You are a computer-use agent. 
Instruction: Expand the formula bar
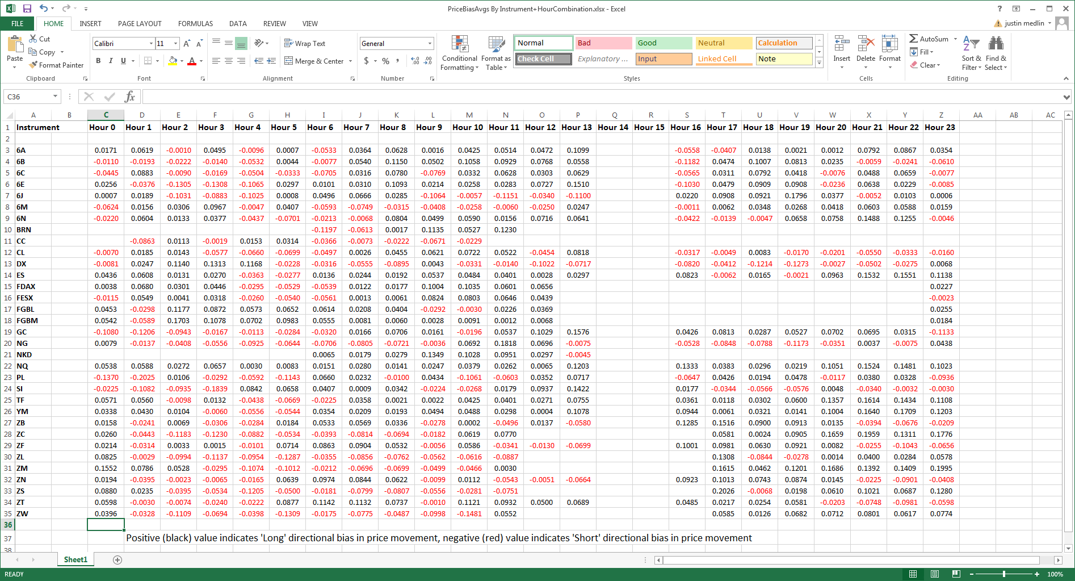point(1066,97)
